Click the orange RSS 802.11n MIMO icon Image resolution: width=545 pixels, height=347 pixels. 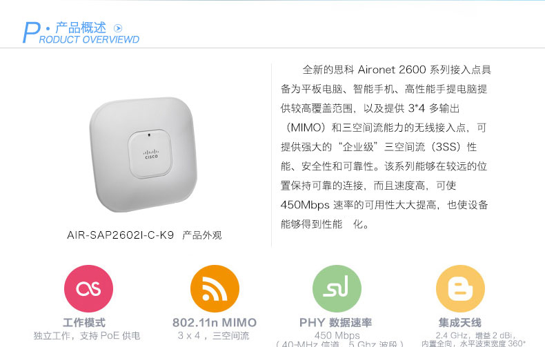pyautogui.click(x=215, y=288)
